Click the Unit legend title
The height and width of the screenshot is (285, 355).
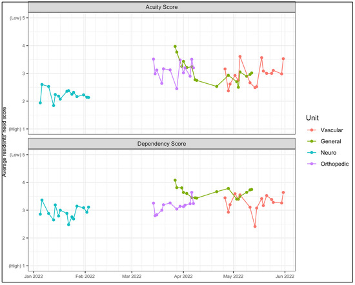(x=312, y=118)
